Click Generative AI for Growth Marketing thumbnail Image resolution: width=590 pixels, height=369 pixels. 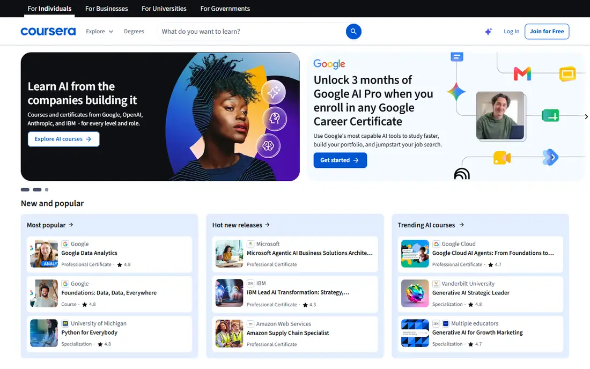point(415,333)
